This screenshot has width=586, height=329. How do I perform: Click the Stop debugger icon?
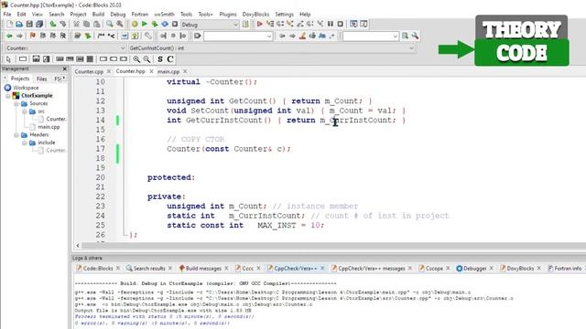coord(340,25)
